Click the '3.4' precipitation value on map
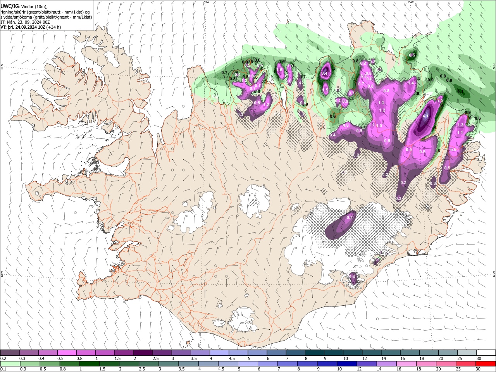The image size is (496, 372). click(x=325, y=73)
